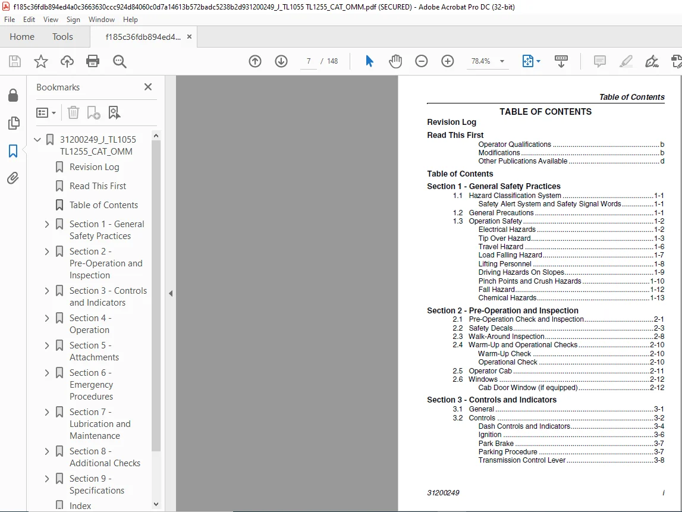Toggle the Bookmarks panel sidebar icon
682x512 pixels.
13,151
